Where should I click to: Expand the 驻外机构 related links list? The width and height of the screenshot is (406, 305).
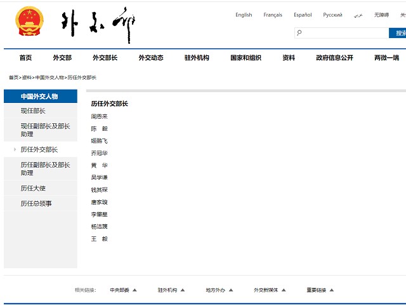coord(171,290)
